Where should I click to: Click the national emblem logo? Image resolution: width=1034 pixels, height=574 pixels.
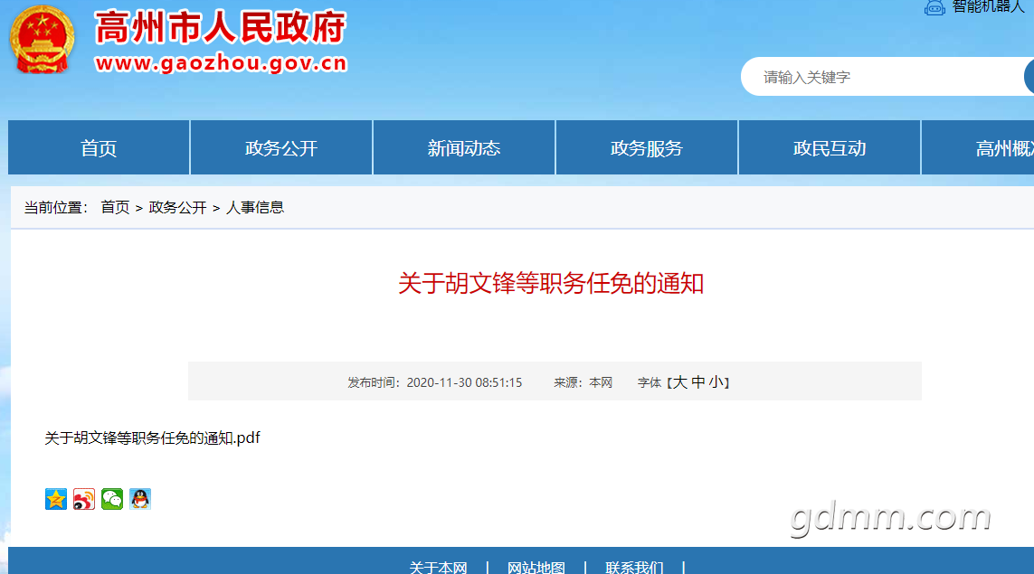[x=42, y=40]
